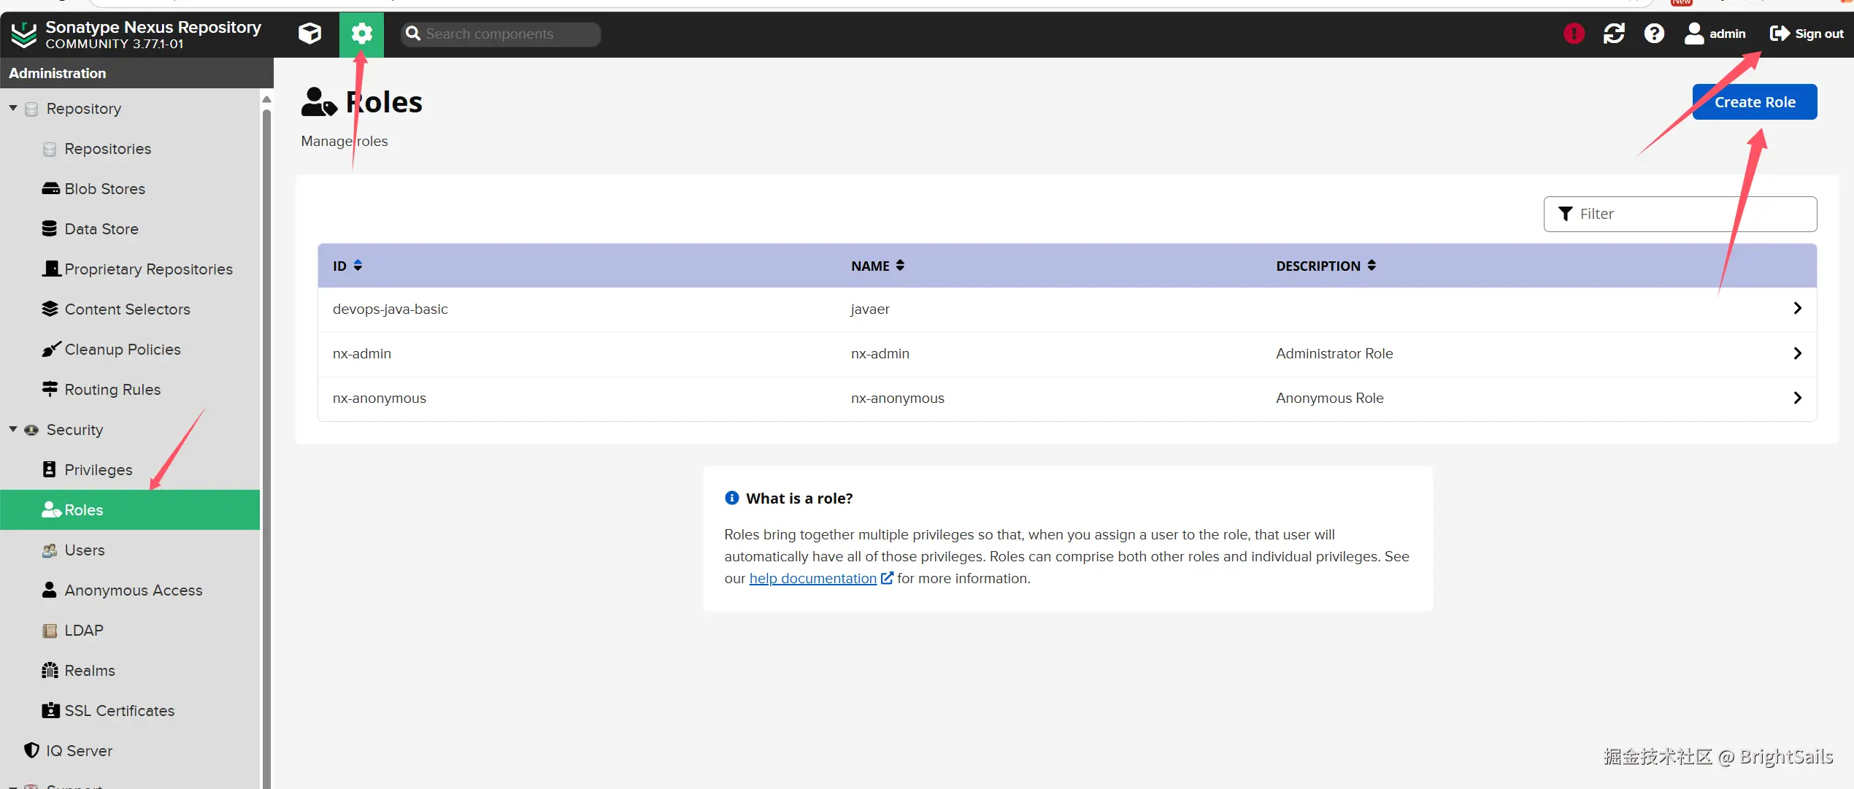
Task: Click the Privileges badge icon
Action: click(x=50, y=469)
